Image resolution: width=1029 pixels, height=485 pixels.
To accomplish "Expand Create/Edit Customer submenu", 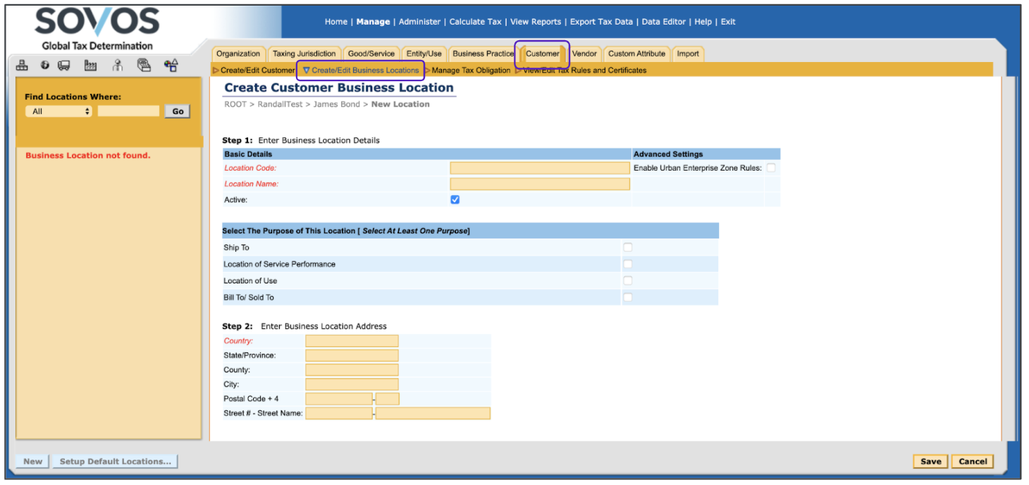I will (x=254, y=70).
